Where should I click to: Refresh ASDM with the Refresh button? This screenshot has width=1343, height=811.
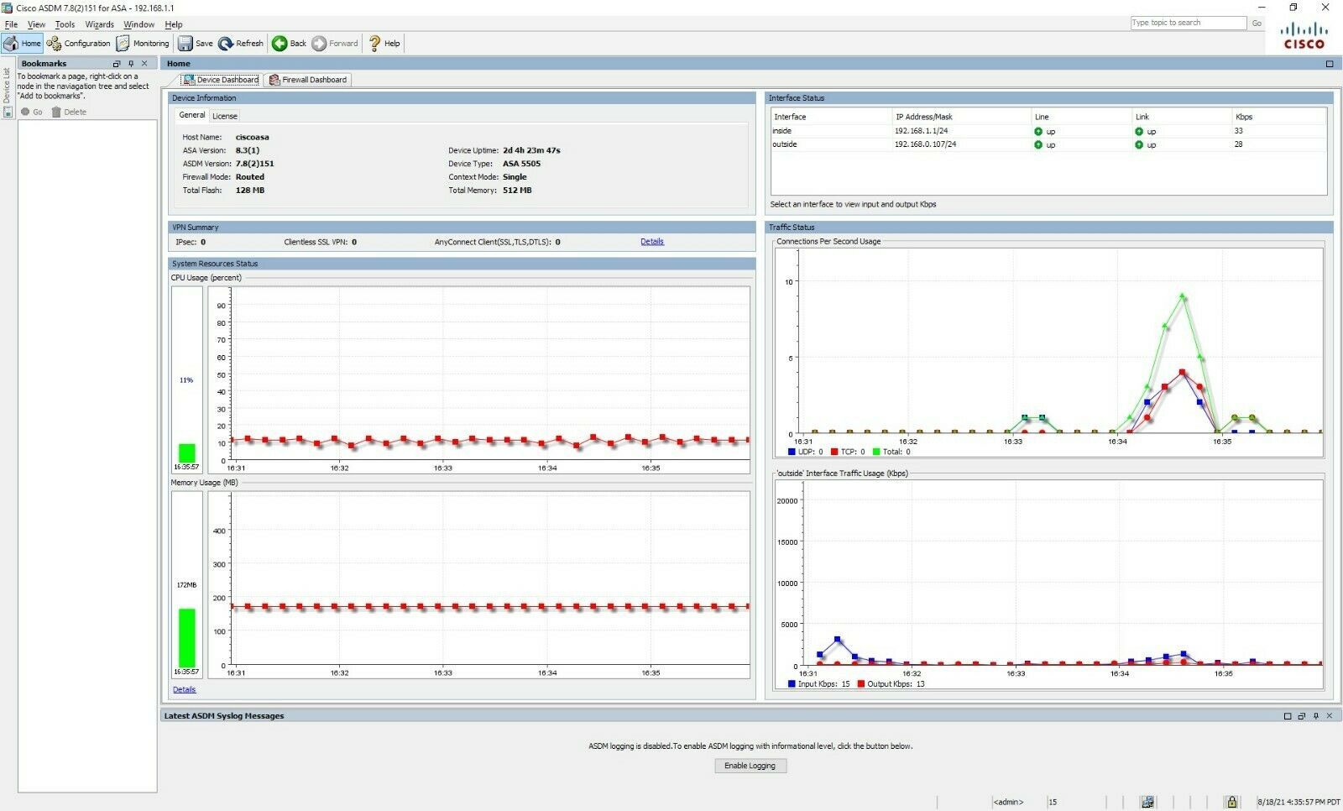pyautogui.click(x=241, y=44)
